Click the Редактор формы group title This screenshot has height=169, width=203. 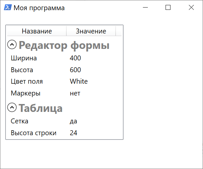click(x=64, y=45)
